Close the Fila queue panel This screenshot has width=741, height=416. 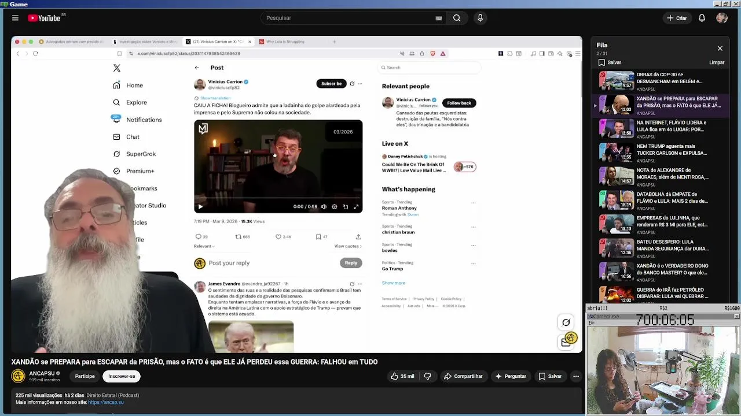[720, 49]
